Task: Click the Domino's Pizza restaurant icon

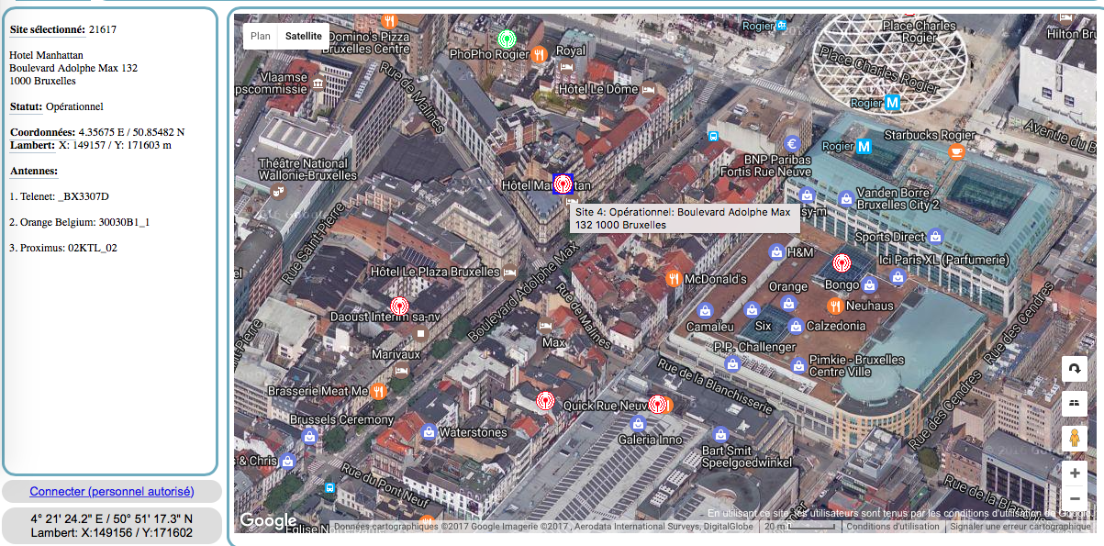Action: click(x=390, y=21)
